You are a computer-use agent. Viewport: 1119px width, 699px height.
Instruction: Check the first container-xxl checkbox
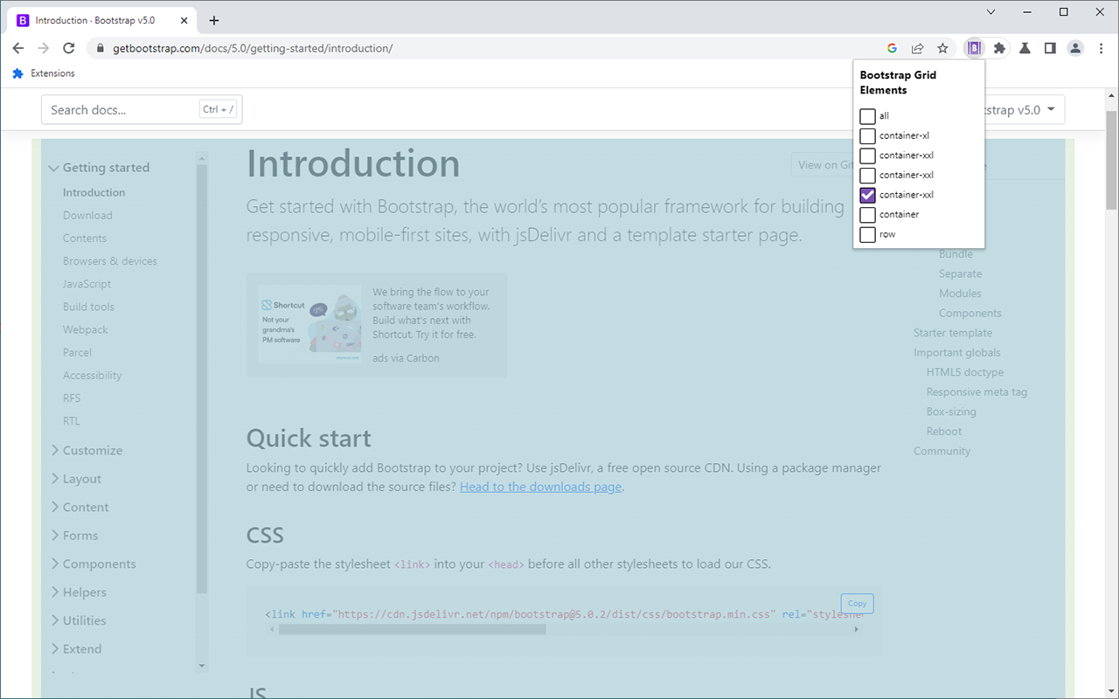867,156
